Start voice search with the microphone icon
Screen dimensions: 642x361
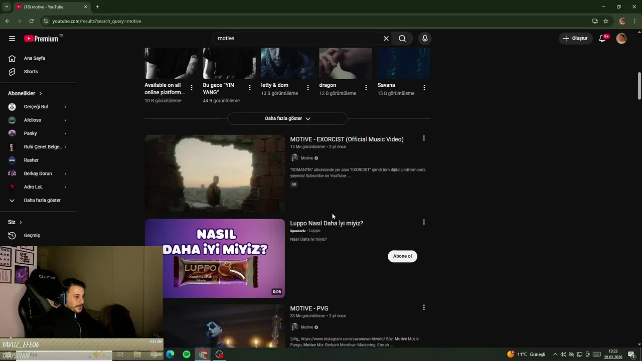click(x=425, y=39)
